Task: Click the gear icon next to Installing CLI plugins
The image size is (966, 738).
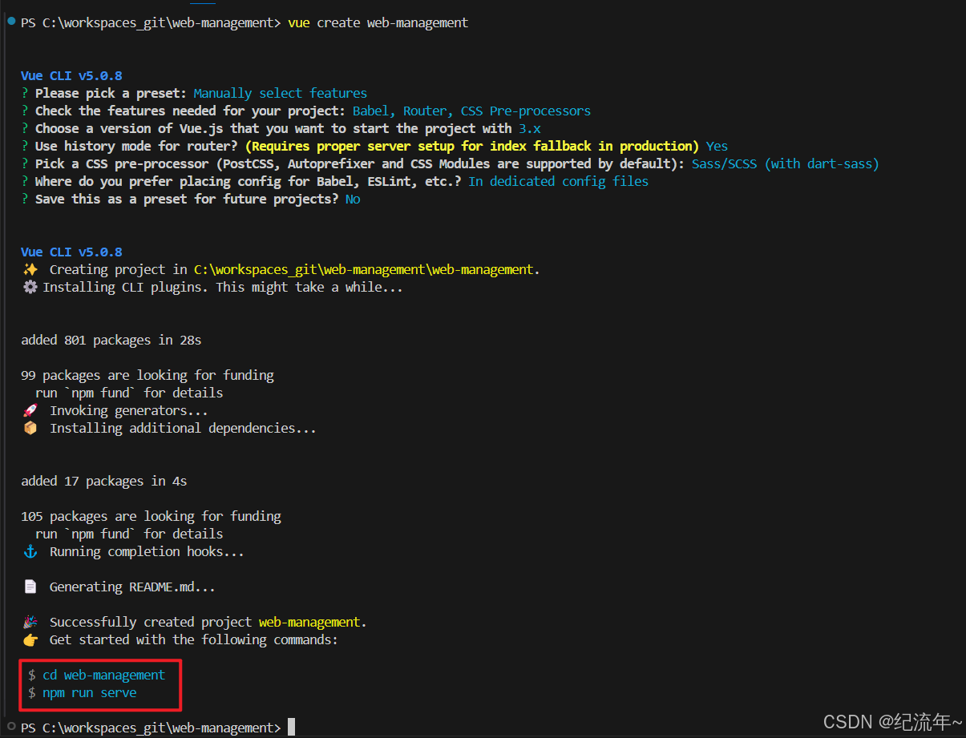Action: (30, 287)
